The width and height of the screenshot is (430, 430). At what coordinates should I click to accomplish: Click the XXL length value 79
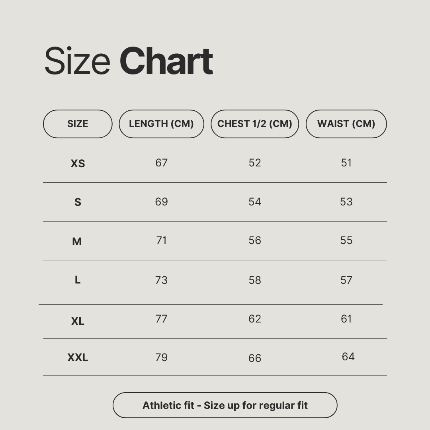[x=161, y=358]
